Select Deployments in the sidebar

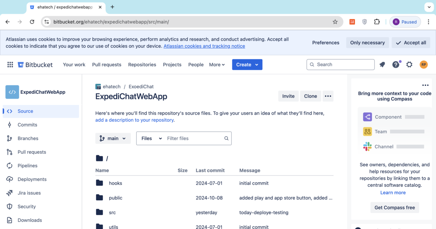41,179
